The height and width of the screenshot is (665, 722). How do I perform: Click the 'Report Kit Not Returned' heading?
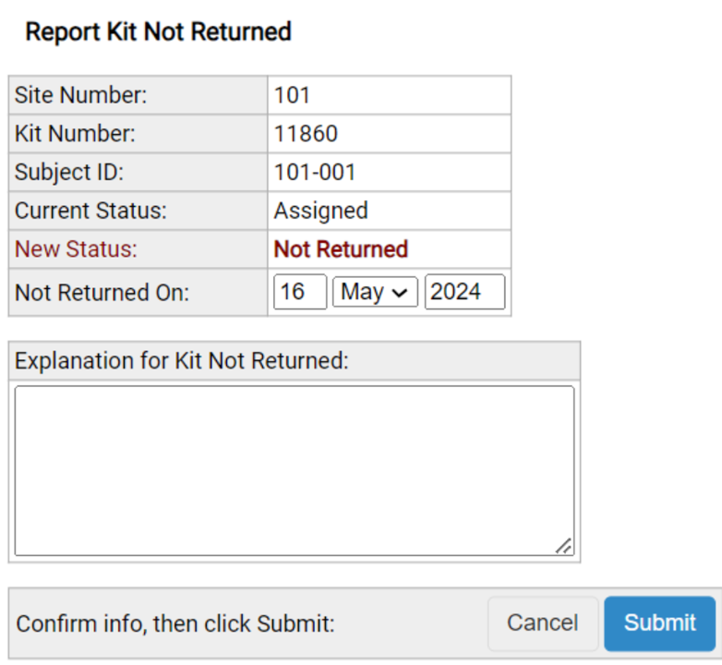coord(158,32)
